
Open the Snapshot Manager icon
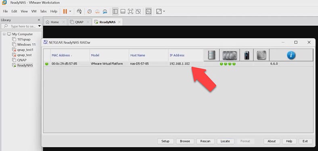point(105,11)
